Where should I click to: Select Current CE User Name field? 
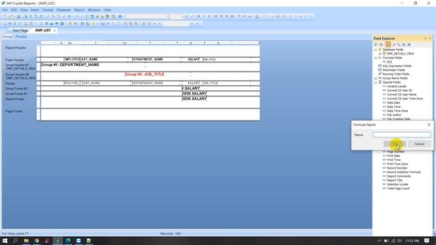pos(401,95)
